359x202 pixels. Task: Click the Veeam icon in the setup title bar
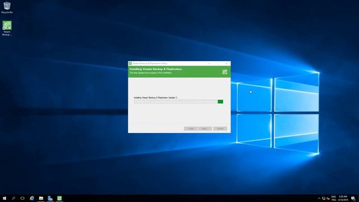[x=130, y=63]
